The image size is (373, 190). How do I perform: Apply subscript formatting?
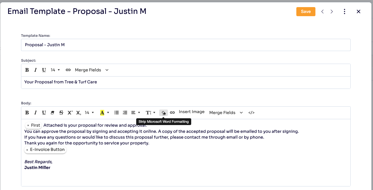[78, 112]
